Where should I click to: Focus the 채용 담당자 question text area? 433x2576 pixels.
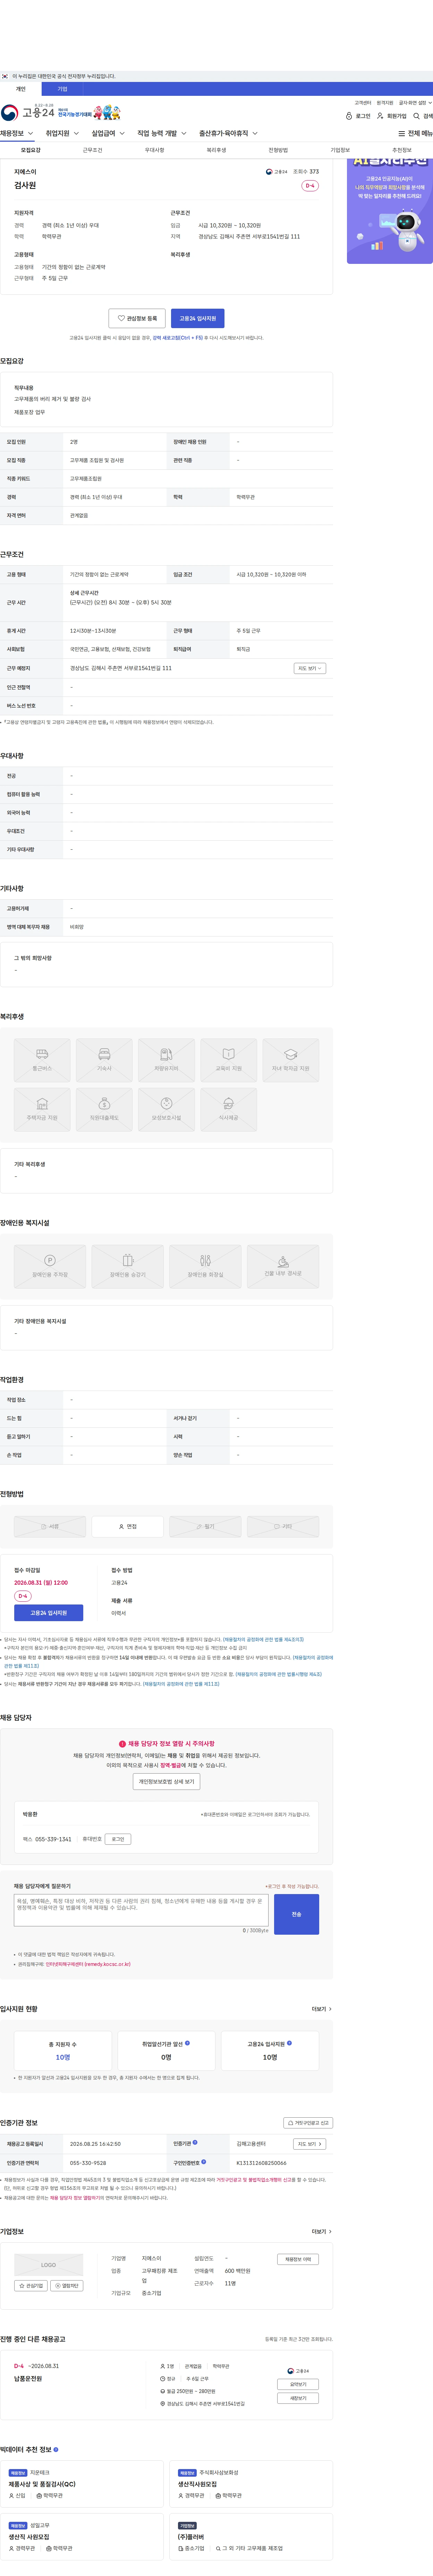click(141, 1910)
